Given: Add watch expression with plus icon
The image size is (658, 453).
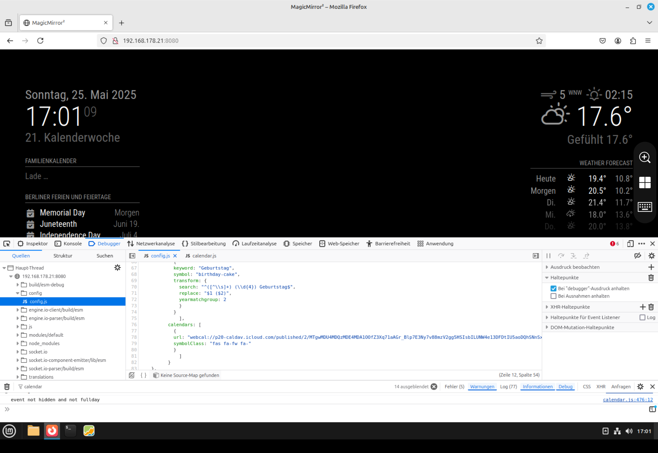Looking at the screenshot, I should [x=651, y=267].
